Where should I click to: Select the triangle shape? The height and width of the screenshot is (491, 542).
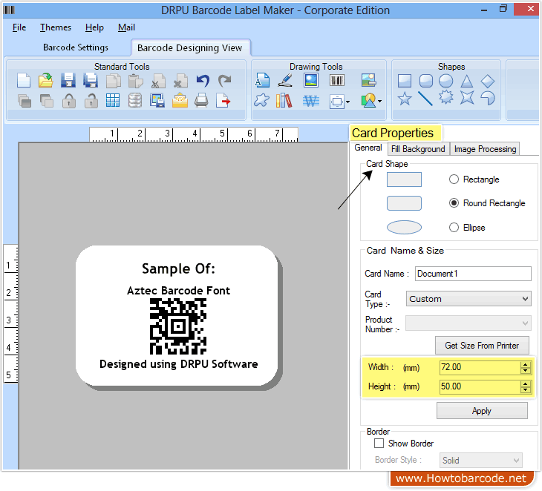coord(467,81)
